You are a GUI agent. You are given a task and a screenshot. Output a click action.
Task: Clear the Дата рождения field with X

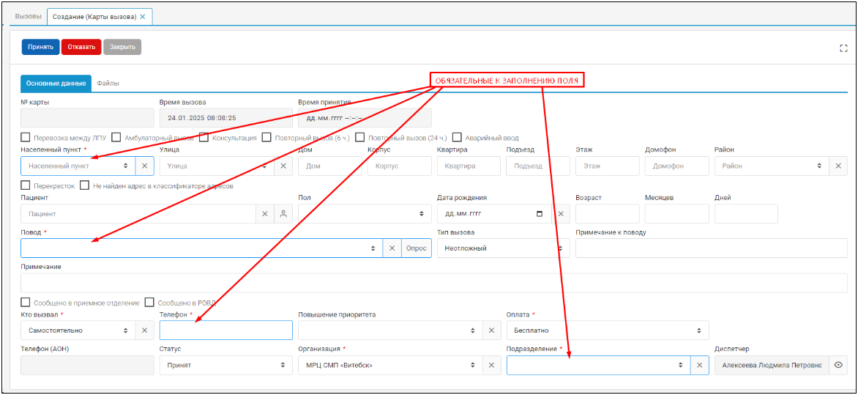click(560, 214)
